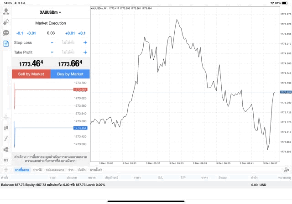This screenshot has width=292, height=204.
Task: Click the Buy by Market button
Action: (x=70, y=74)
